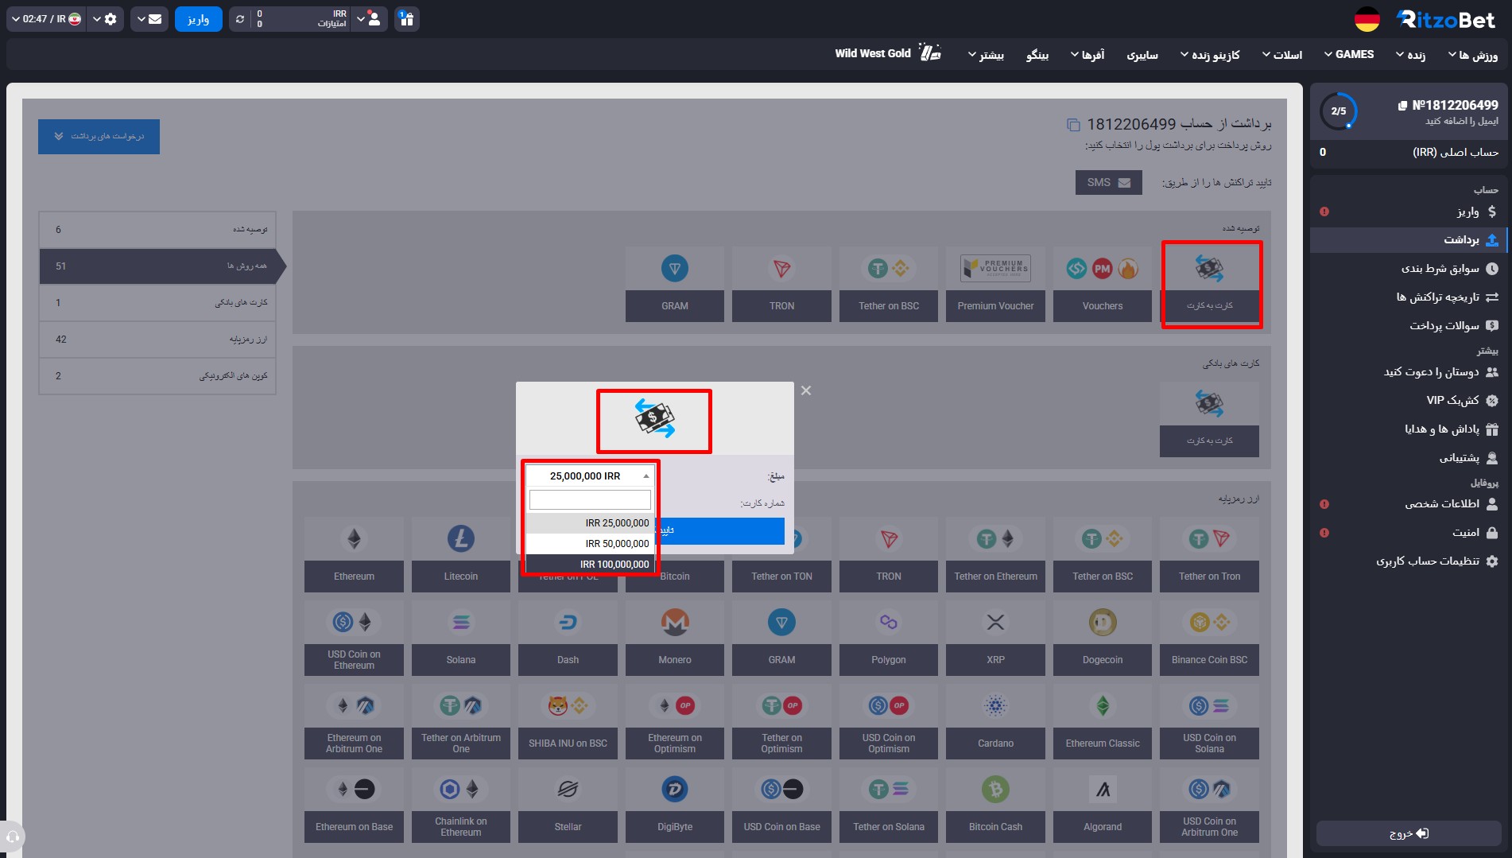This screenshot has height=858, width=1512.
Task: Select Cardano withdrawal method
Action: point(995,722)
